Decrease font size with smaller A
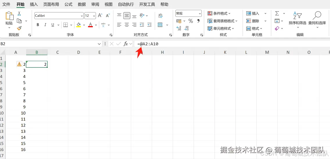Screen dimensions: 330x159 (x=108, y=16)
